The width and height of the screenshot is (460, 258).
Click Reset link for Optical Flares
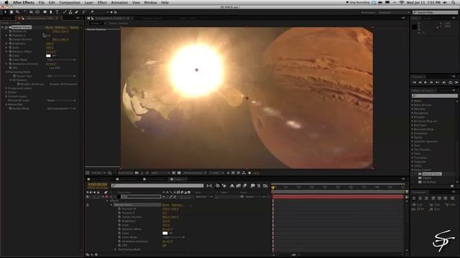[x=50, y=27]
